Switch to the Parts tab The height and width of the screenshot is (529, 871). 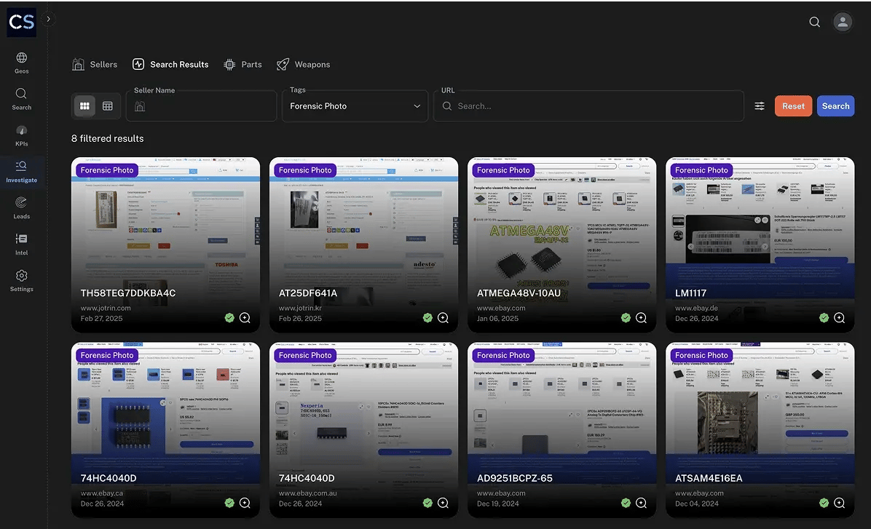pyautogui.click(x=243, y=64)
